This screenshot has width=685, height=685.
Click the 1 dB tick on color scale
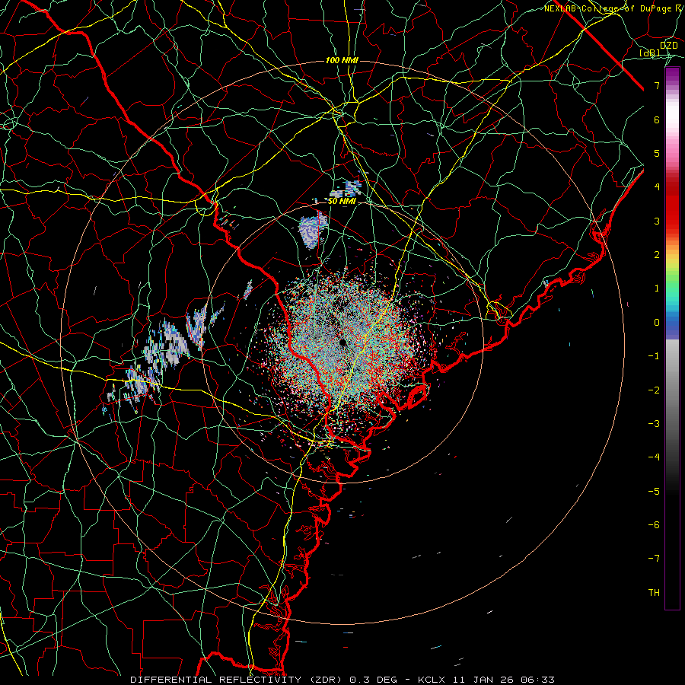657,288
